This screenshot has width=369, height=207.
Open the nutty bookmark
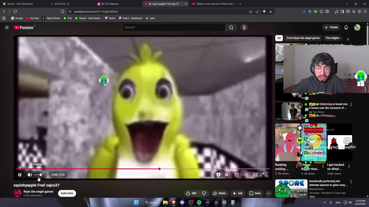[x=150, y=18]
